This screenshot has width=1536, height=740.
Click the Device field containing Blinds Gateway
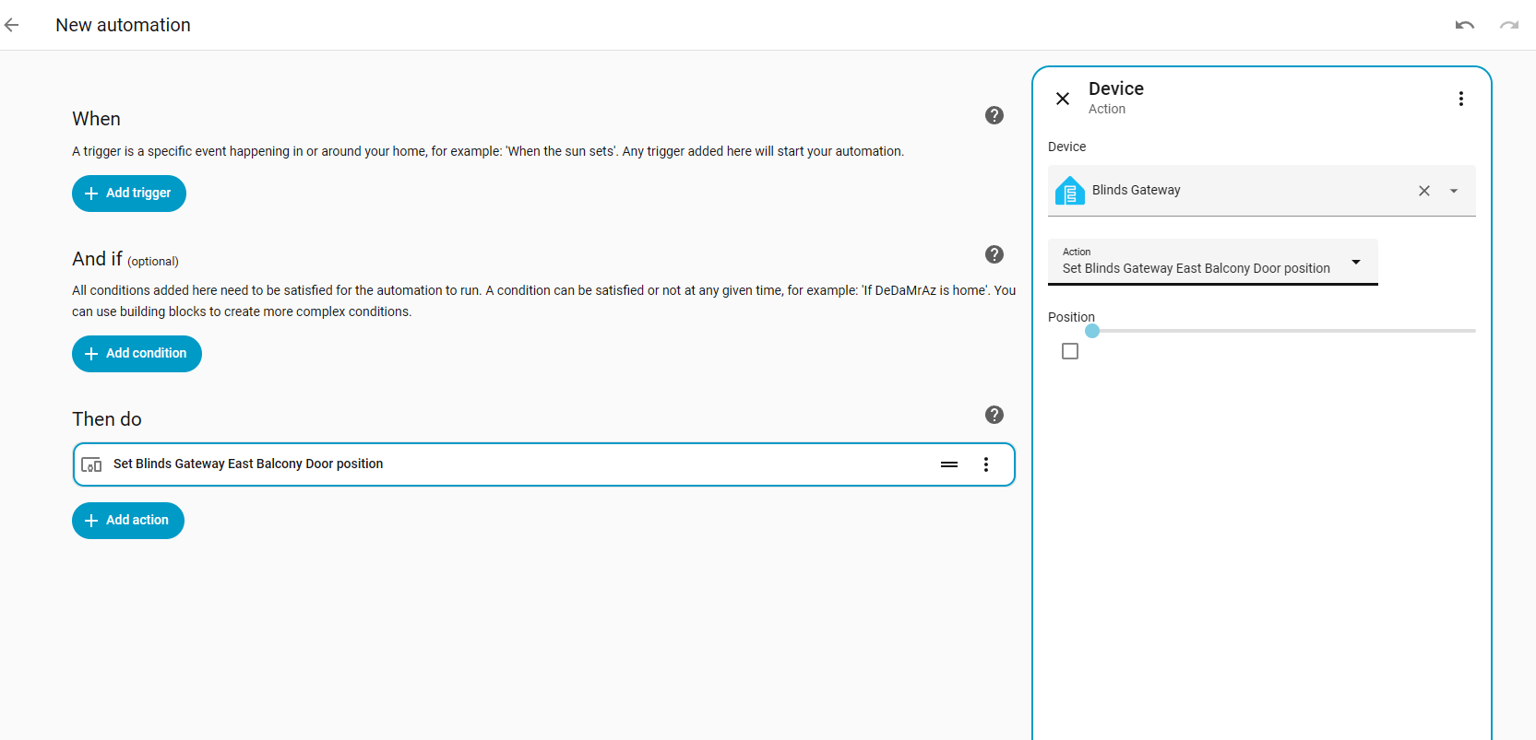(1262, 191)
